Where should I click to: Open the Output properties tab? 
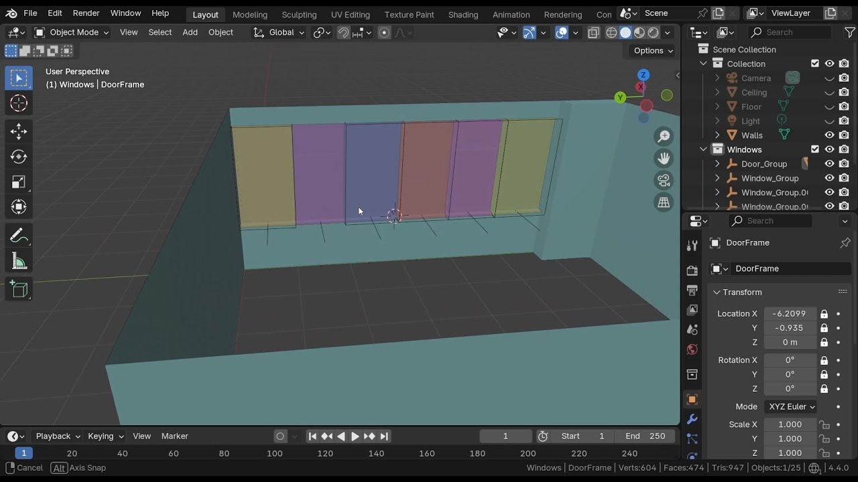click(x=692, y=291)
